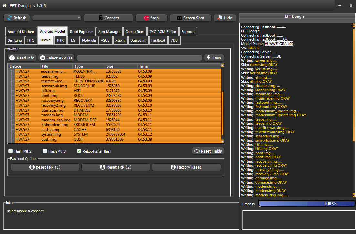Screen dimensions: 356x234
Task: Click the folder icon on Select APP File
Action: click(x=42, y=58)
